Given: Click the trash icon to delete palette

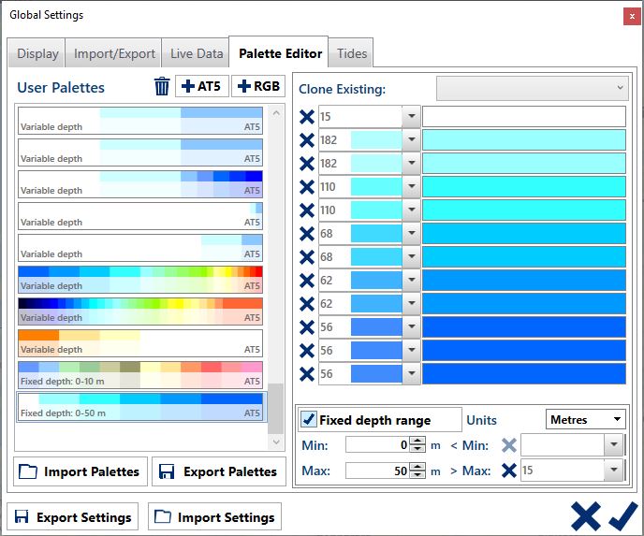Looking at the screenshot, I should (x=162, y=87).
